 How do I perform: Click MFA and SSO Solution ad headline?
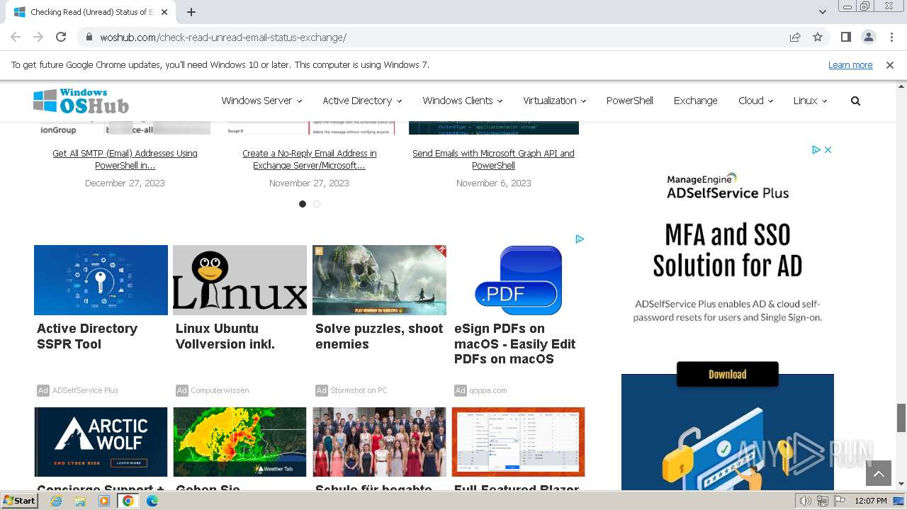click(x=728, y=250)
